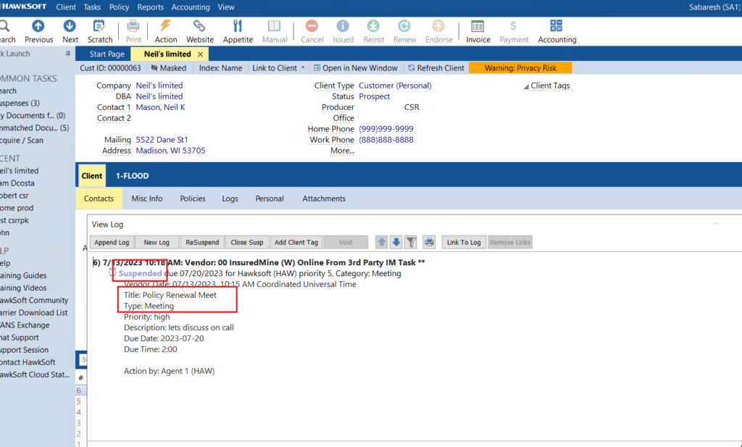The height and width of the screenshot is (447, 742).
Task: Click the Index: Name selector
Action: (x=220, y=68)
